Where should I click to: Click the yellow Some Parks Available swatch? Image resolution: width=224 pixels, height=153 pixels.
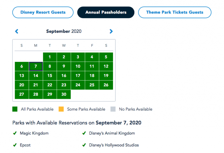click(x=61, y=109)
